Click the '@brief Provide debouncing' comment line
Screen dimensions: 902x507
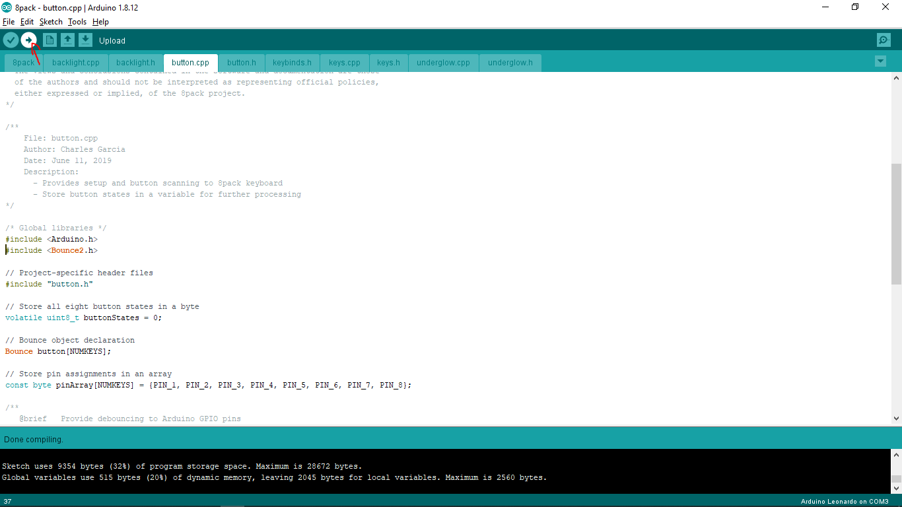pos(130,419)
